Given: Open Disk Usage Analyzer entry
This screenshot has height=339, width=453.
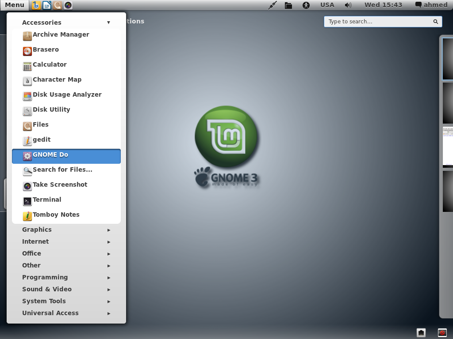Looking at the screenshot, I should tap(66, 96).
